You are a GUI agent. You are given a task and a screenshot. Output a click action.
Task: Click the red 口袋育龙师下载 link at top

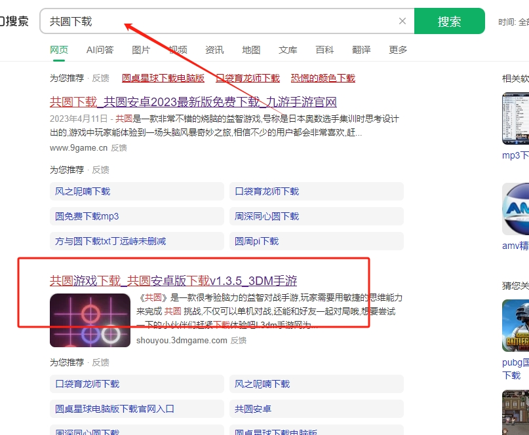(248, 78)
